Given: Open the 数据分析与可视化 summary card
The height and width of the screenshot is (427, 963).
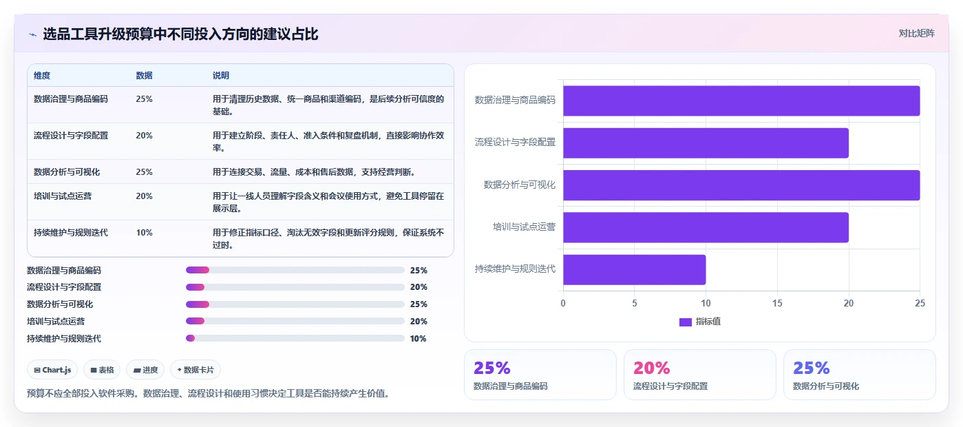Looking at the screenshot, I should (x=860, y=375).
